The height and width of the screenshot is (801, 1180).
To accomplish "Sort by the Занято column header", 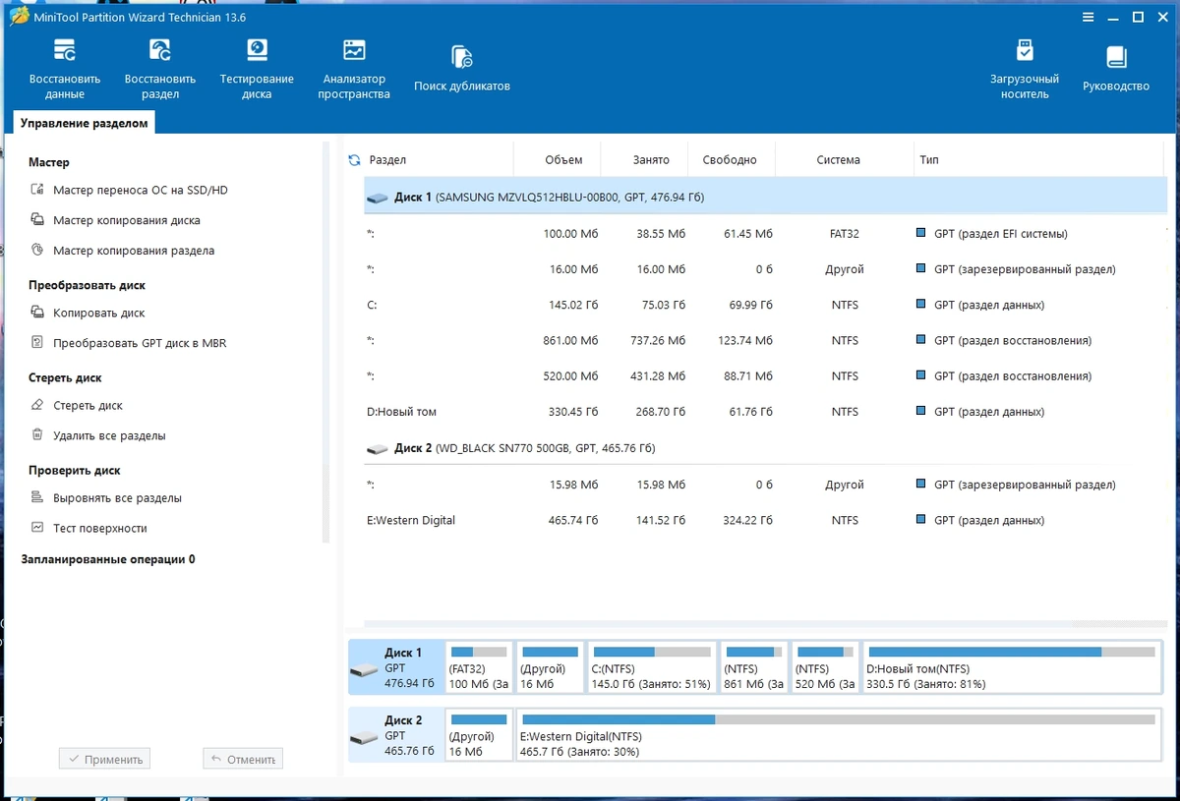I will [646, 159].
